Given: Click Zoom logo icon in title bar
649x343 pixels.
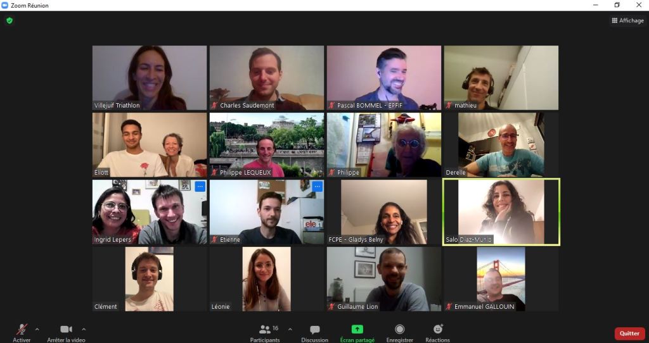Looking at the screenshot, I should tap(4, 5).
